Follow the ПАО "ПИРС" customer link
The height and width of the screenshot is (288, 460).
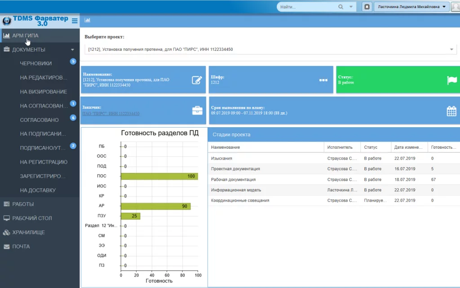111,114
